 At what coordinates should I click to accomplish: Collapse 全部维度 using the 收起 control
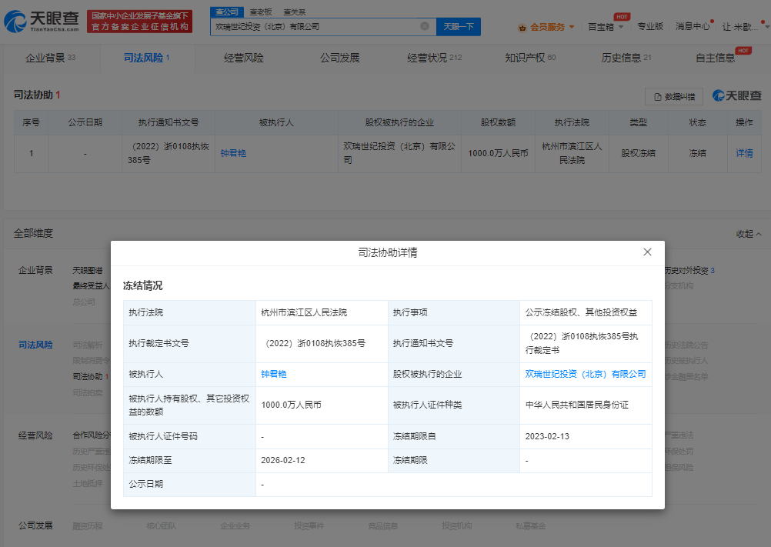pos(746,233)
